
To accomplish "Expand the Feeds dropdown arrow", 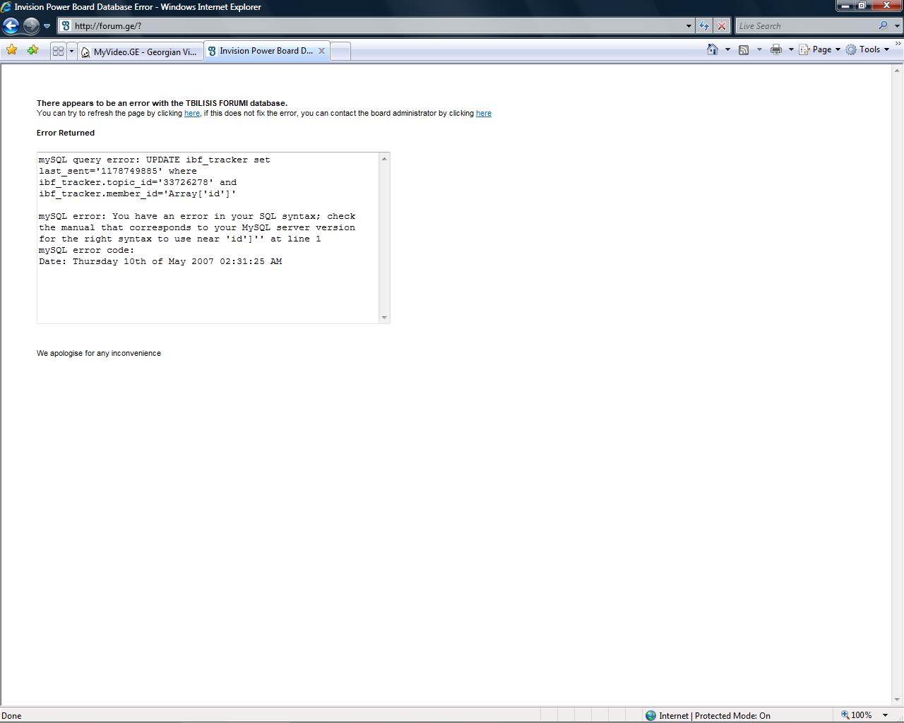I will pos(759,49).
